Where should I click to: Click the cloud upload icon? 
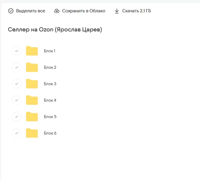(x=57, y=11)
